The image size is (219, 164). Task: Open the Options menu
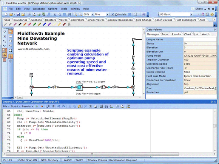(52, 9)
